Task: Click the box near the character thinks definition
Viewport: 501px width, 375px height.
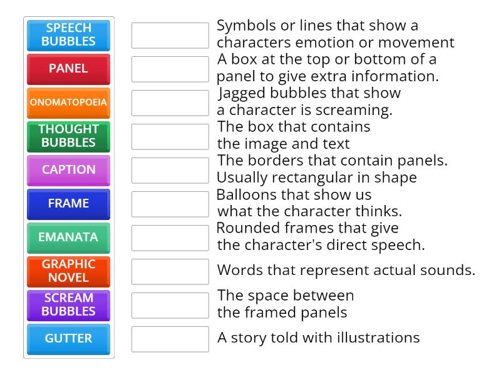Action: click(170, 204)
